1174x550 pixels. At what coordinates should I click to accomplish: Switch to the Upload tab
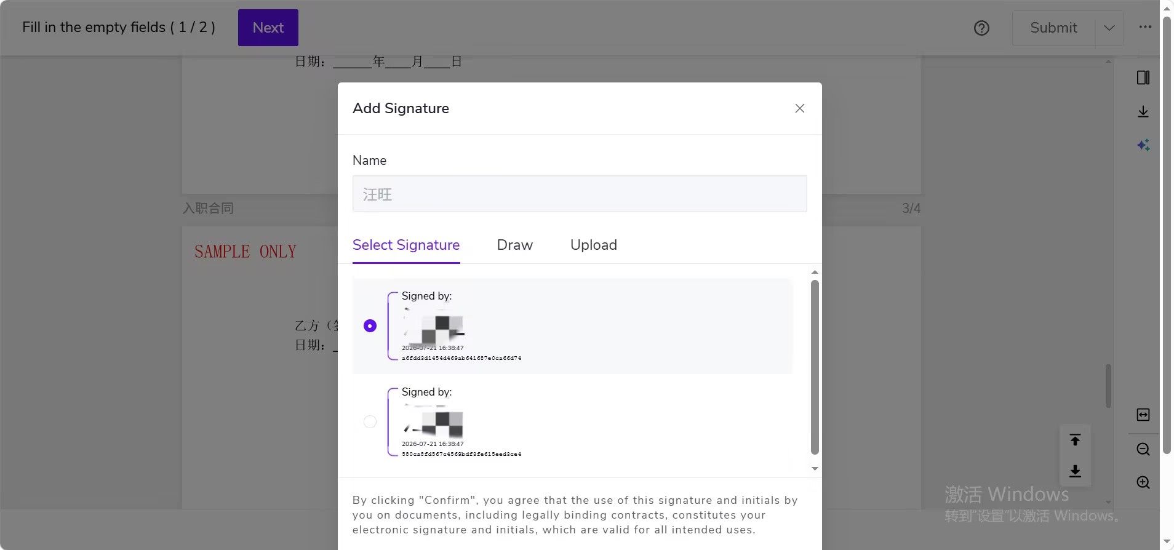click(594, 245)
